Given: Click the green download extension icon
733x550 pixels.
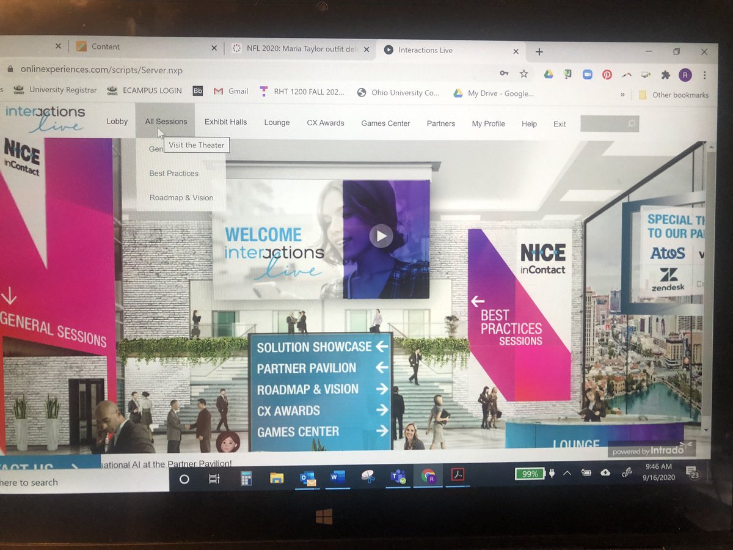Looking at the screenshot, I should [567, 74].
